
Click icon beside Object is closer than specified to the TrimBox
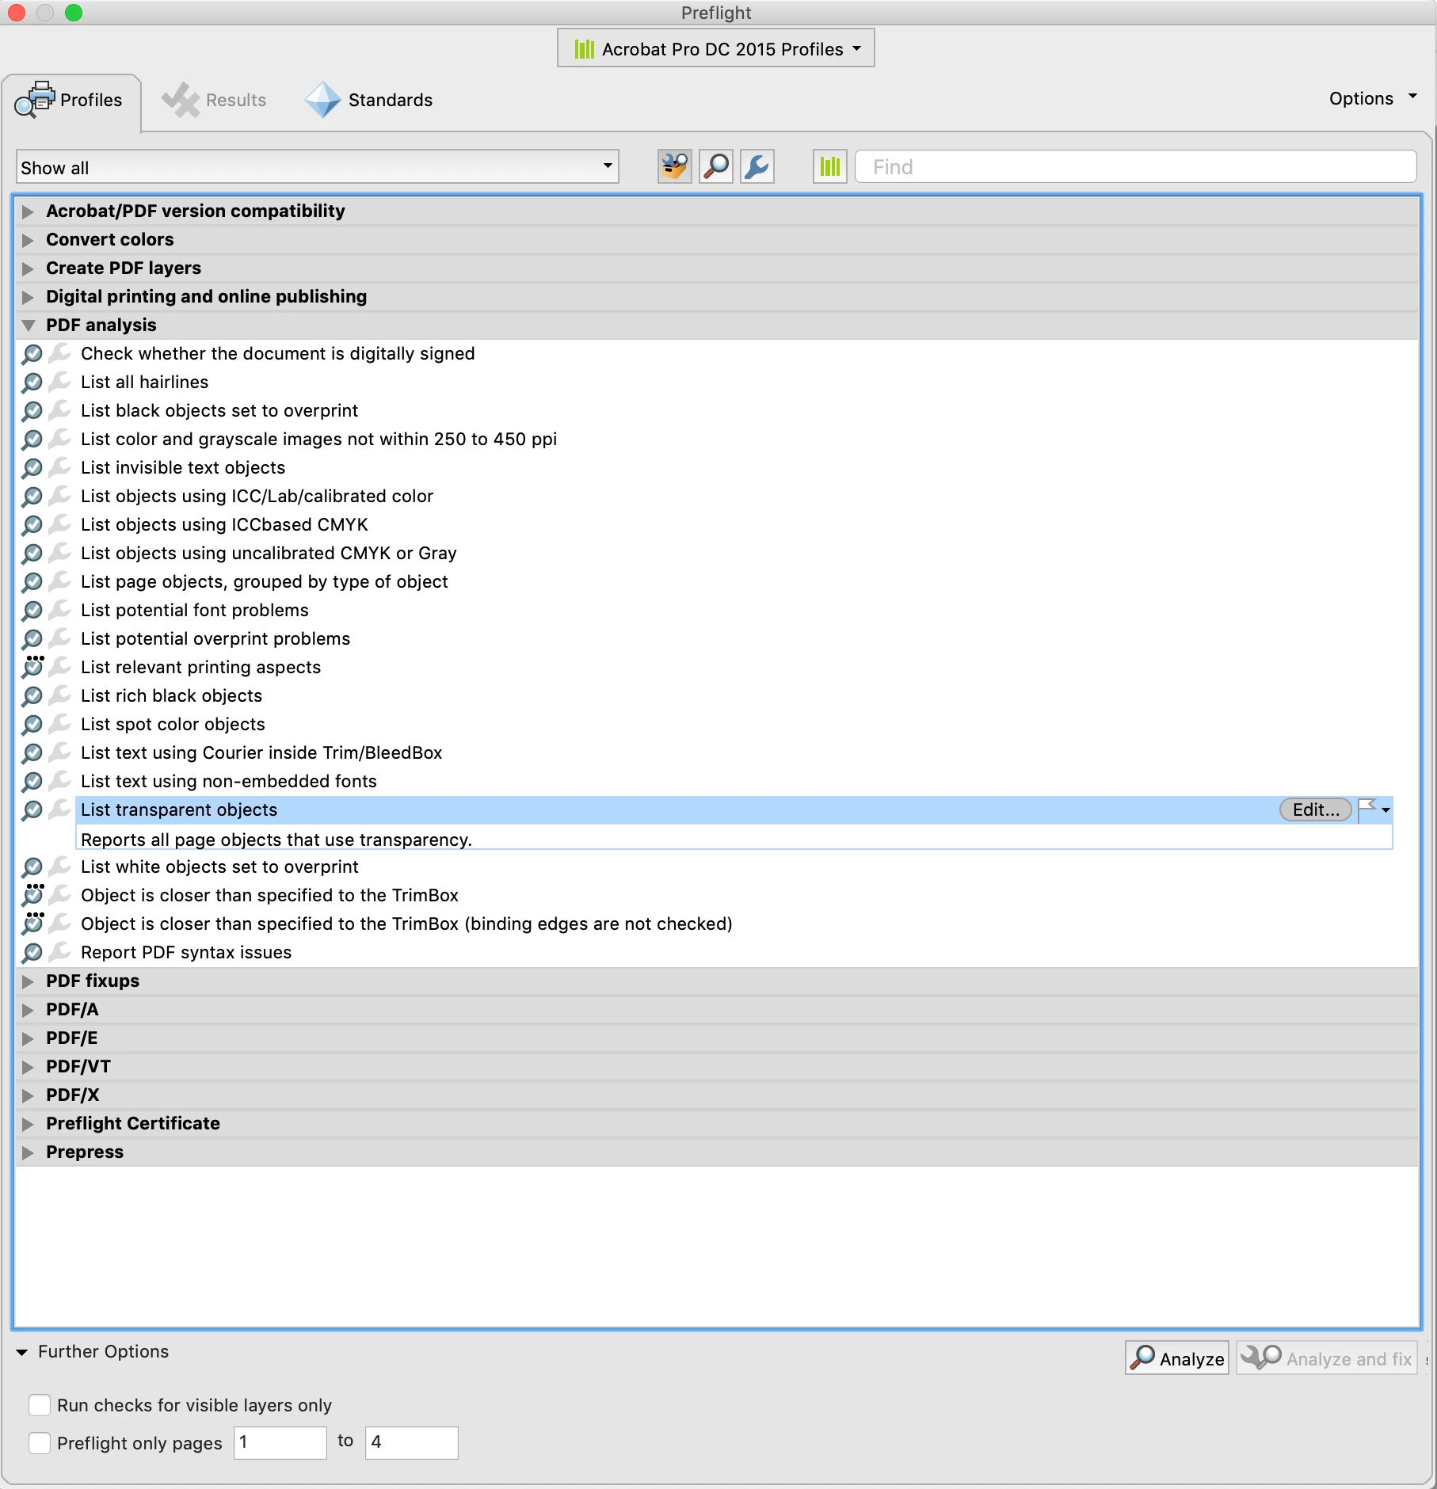click(32, 894)
